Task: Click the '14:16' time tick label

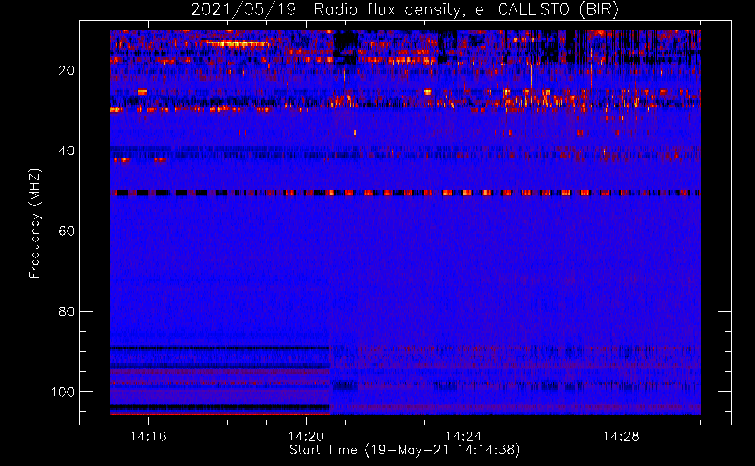Action: pyautogui.click(x=148, y=437)
